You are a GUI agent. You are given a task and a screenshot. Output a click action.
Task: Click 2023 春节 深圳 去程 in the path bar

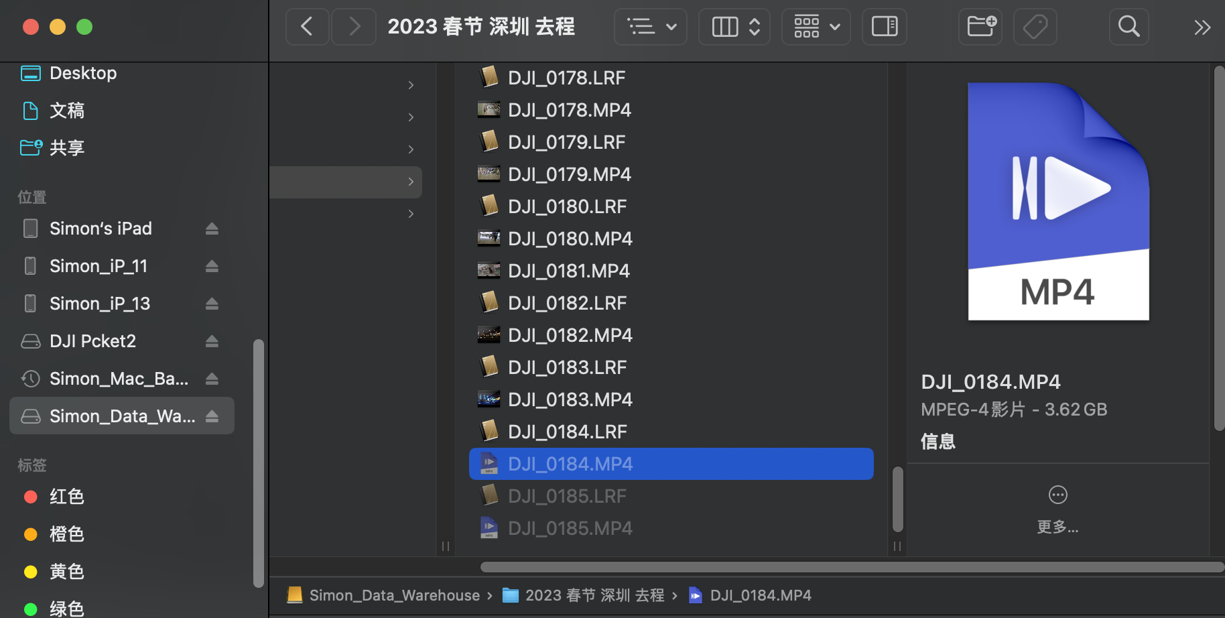point(583,595)
